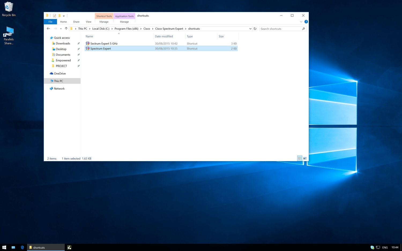Select the Sectrum Expert 5 GHz shortcut
The height and width of the screenshot is (251, 402).
click(161, 43)
